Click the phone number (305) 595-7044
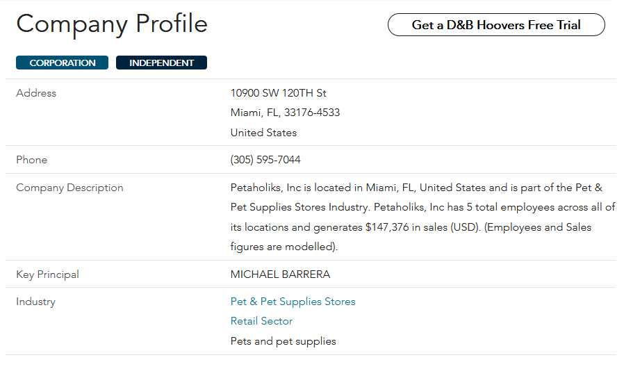This screenshot has height=369, width=624. 265,160
